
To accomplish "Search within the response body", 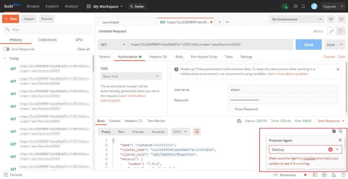I will (341, 131).
